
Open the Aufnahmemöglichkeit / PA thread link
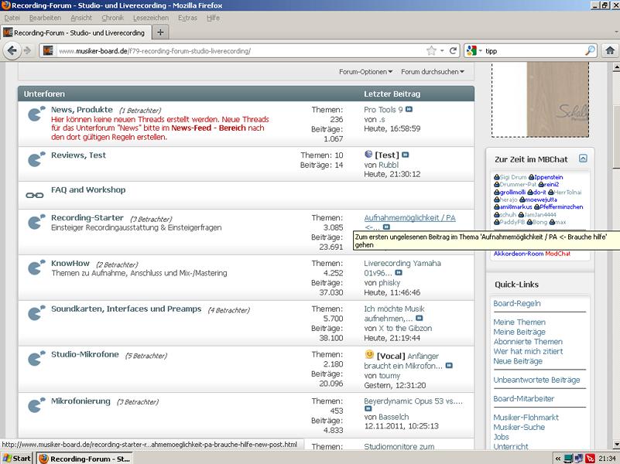[409, 217]
